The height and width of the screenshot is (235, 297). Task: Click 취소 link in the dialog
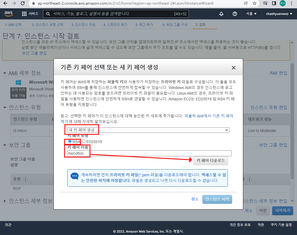(195, 199)
